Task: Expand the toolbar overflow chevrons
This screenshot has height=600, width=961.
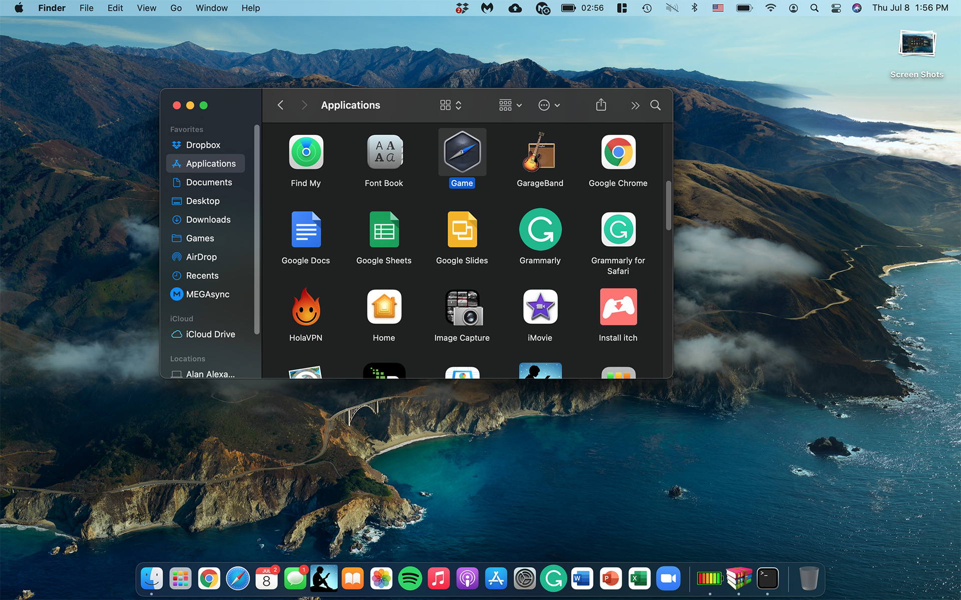Action: [x=635, y=105]
